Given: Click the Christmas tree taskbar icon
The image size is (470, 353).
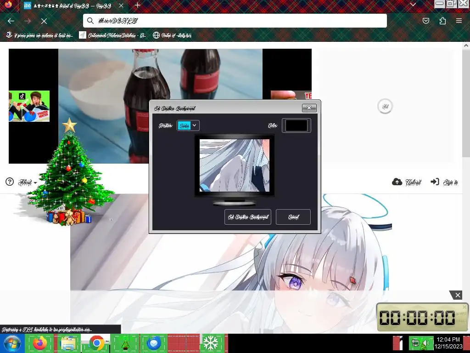Looking at the screenshot, I should point(125,343).
